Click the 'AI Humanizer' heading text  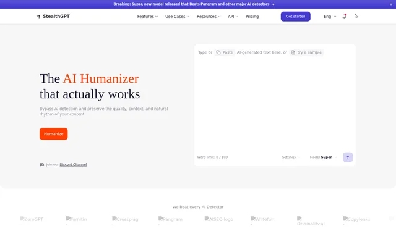tap(101, 78)
